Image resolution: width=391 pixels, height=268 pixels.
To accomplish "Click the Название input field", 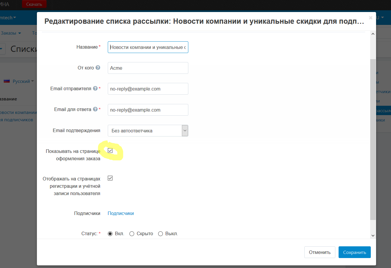I will pyautogui.click(x=148, y=47).
